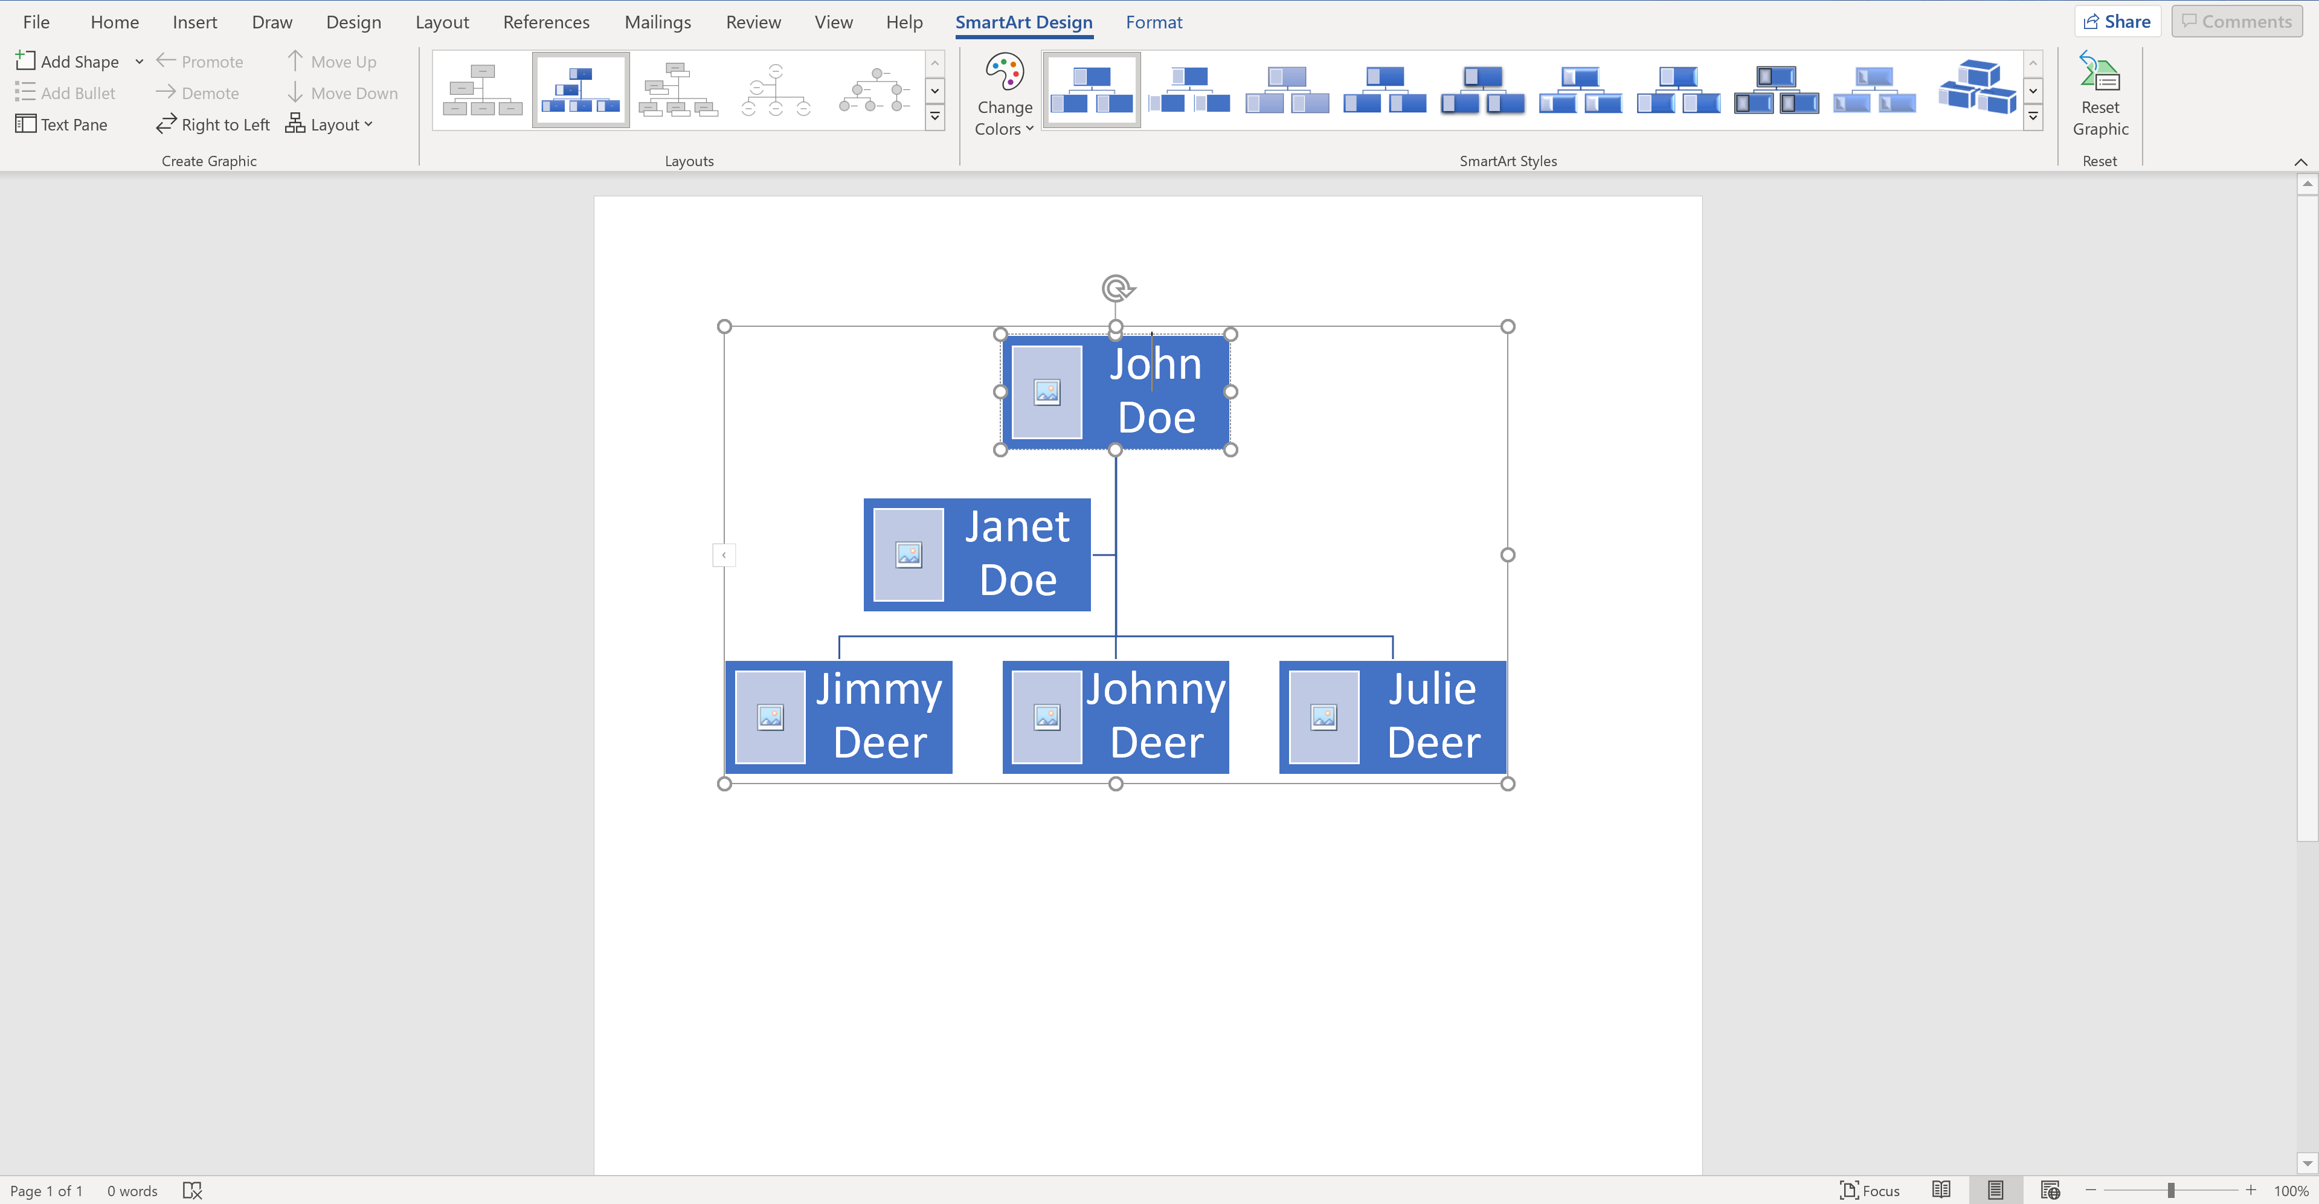The image size is (2319, 1204).
Task: Click the picture placeholder in John Doe box
Action: [x=1046, y=391]
